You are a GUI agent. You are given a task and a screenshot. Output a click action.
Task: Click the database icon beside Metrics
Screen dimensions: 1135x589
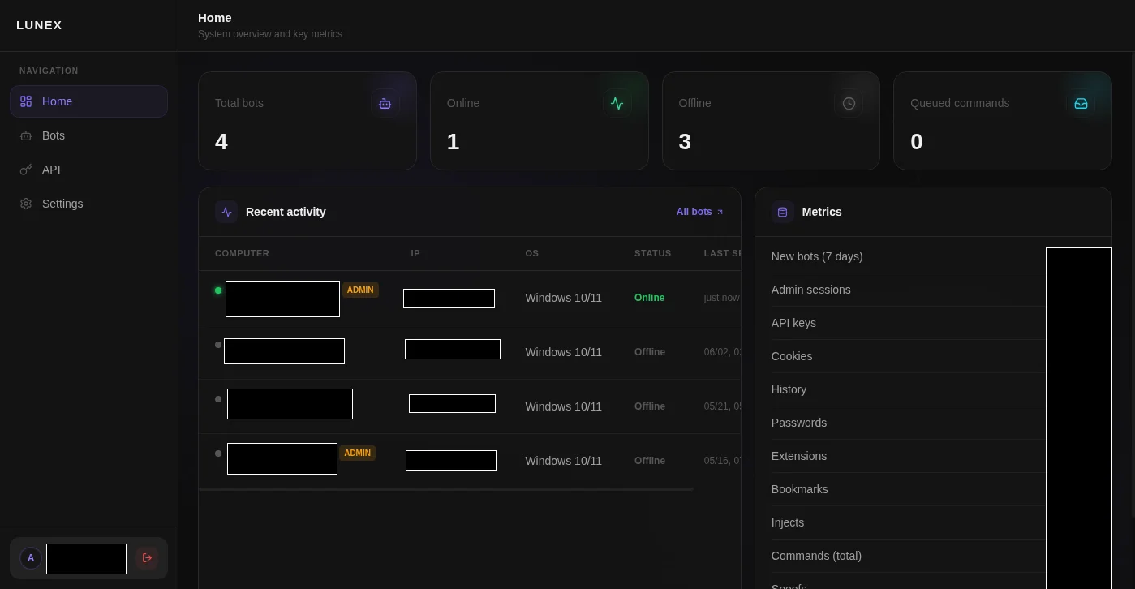tap(782, 212)
